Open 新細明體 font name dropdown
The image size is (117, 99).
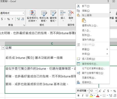tap(88, 91)
